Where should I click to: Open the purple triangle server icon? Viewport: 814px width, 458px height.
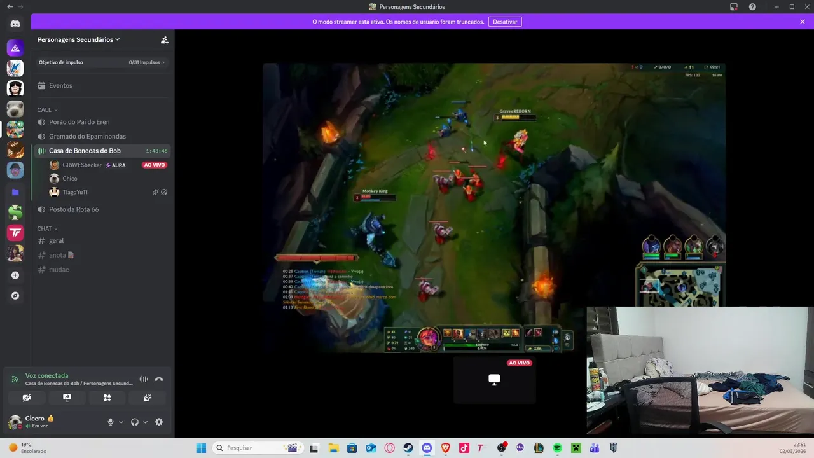tap(15, 48)
